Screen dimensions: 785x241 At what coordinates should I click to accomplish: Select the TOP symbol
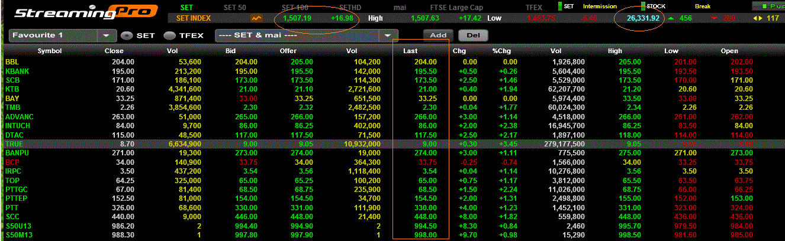pyautogui.click(x=12, y=180)
